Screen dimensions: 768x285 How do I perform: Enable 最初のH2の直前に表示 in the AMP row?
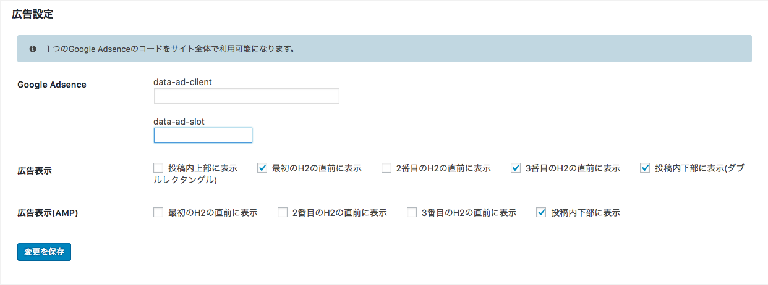click(x=158, y=213)
